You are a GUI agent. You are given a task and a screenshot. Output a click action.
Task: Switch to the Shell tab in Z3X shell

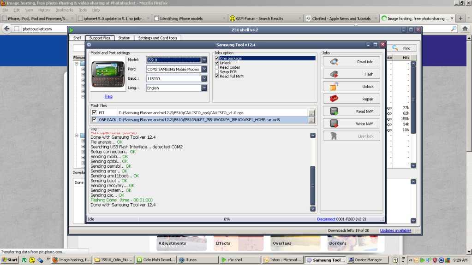pyautogui.click(x=77, y=38)
